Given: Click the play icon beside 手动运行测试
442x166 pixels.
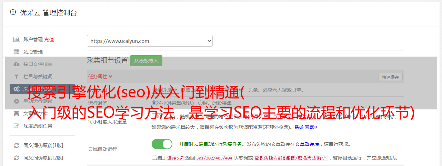Looking at the screenshot, I should point(16,101).
